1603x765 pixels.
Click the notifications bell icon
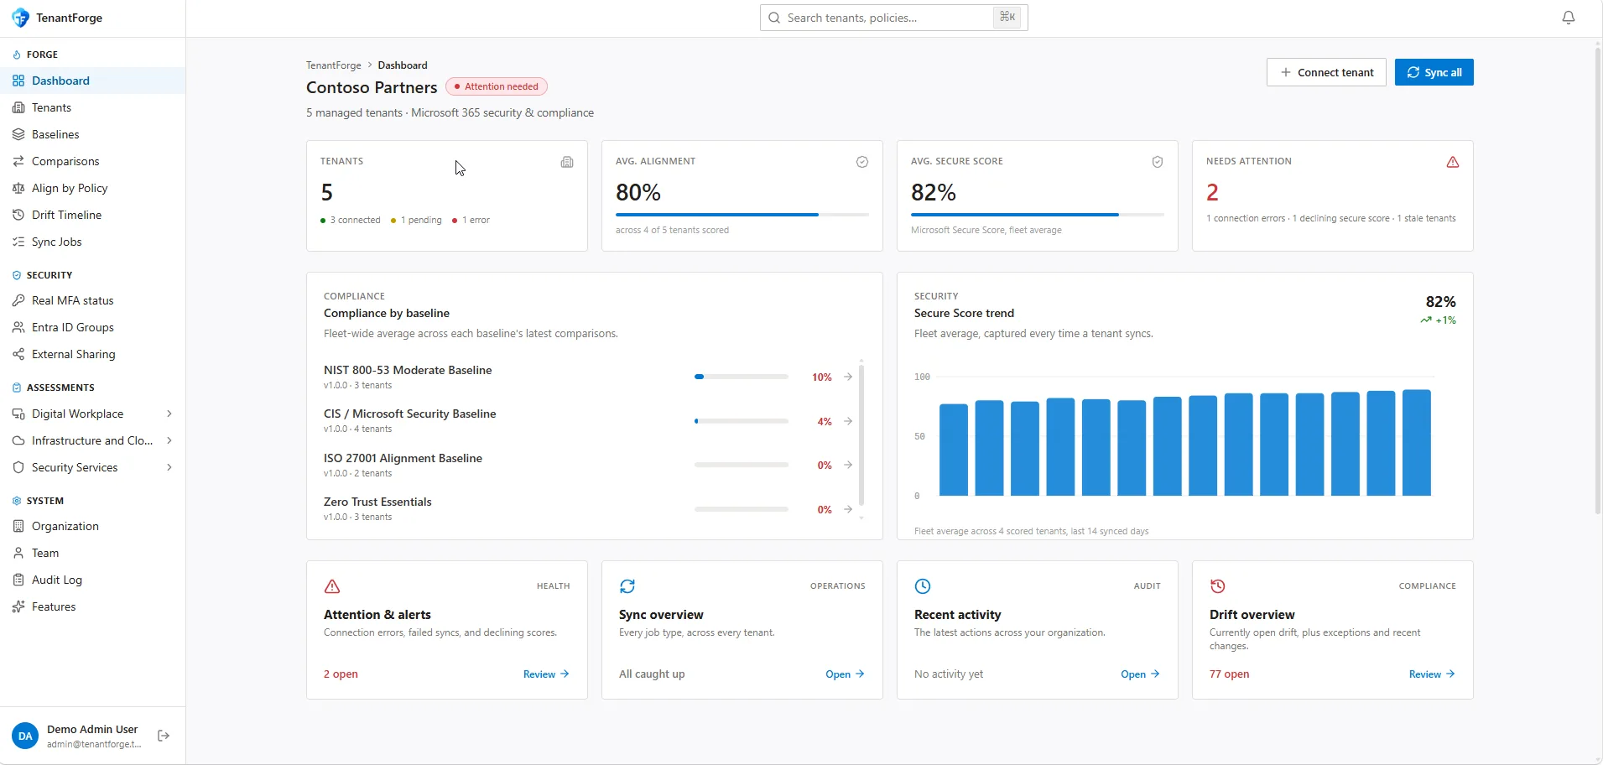(1568, 18)
